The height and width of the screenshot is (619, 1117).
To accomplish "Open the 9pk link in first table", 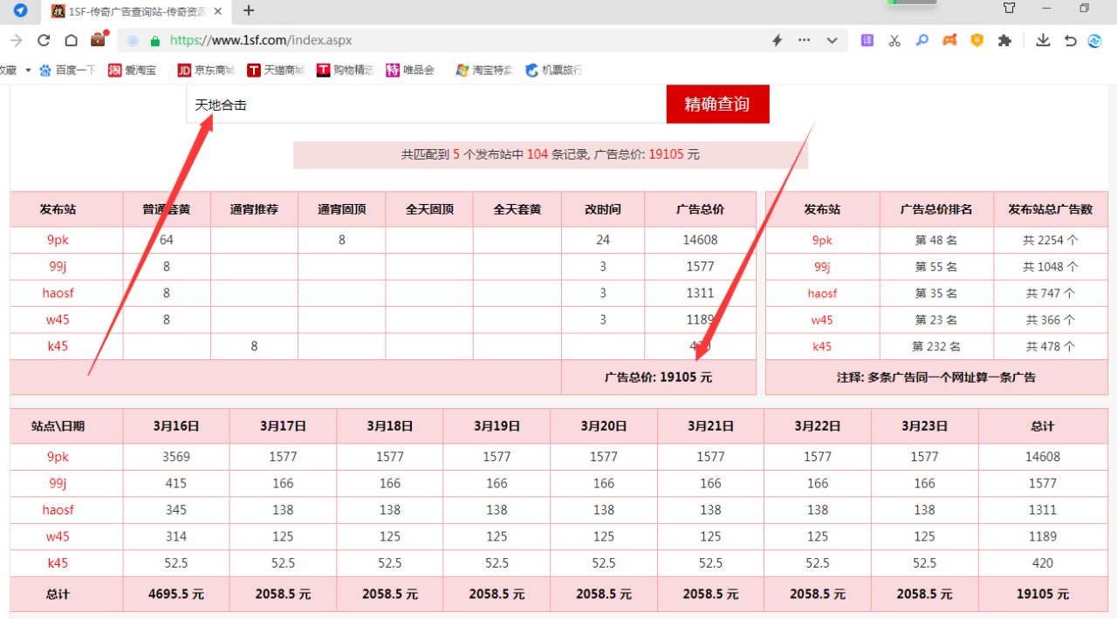I will 58,240.
